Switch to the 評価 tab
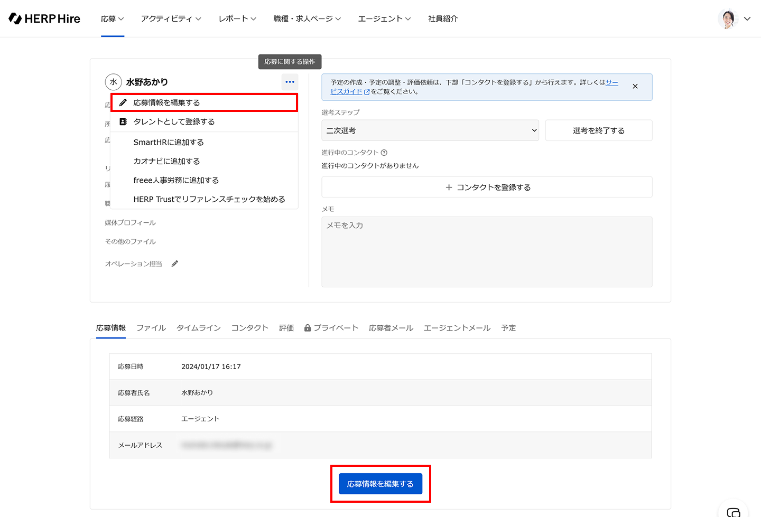 click(x=286, y=328)
